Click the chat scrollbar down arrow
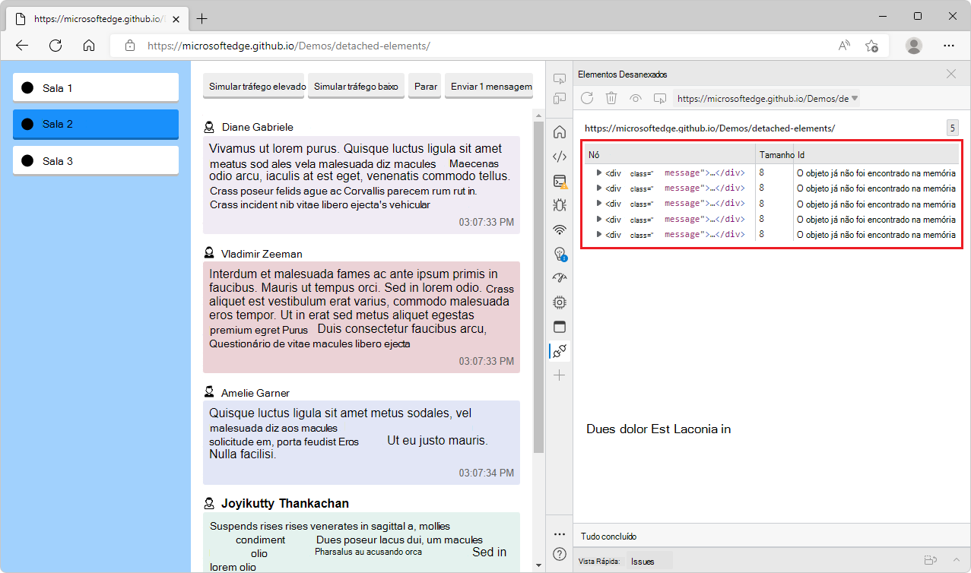 [539, 565]
